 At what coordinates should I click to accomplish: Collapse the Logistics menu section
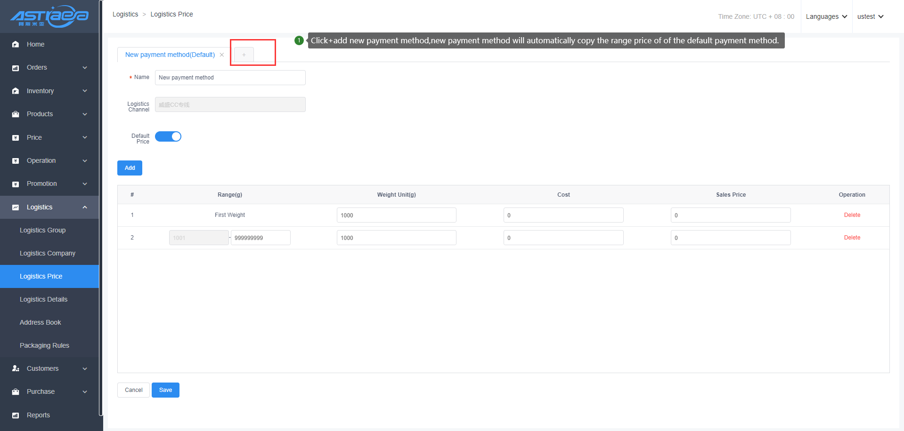pos(85,207)
